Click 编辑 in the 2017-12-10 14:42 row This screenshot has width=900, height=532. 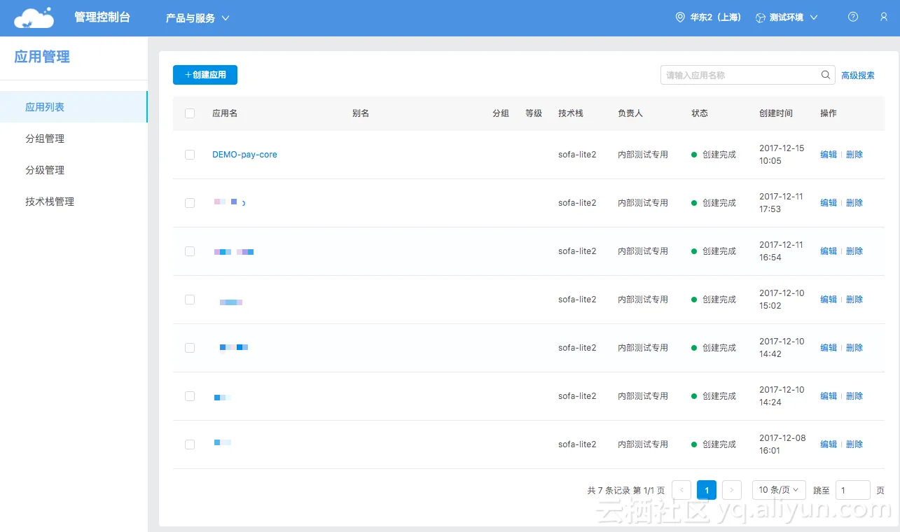tap(829, 348)
